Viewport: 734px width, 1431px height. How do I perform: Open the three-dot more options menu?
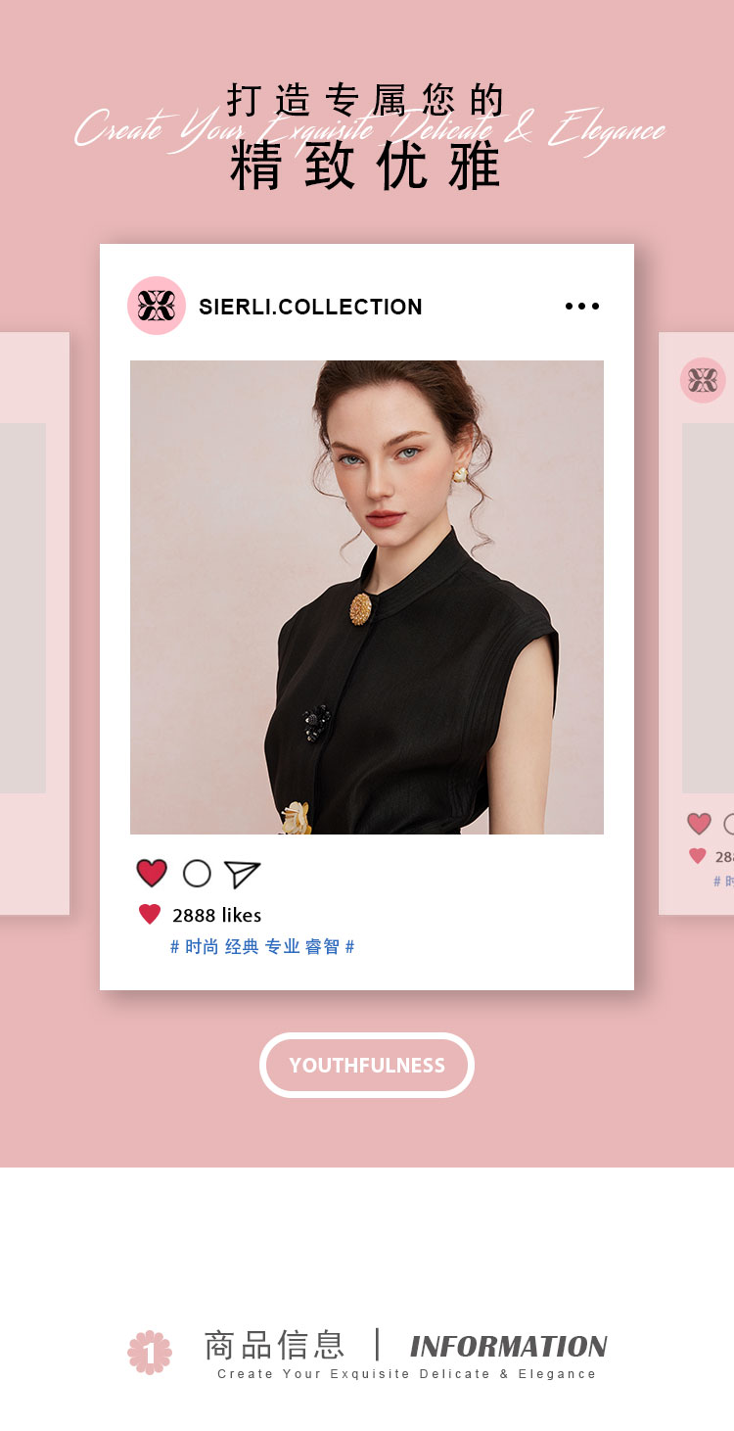coord(582,307)
